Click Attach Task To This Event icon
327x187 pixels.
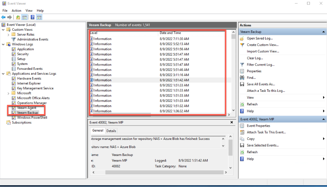click(242, 132)
